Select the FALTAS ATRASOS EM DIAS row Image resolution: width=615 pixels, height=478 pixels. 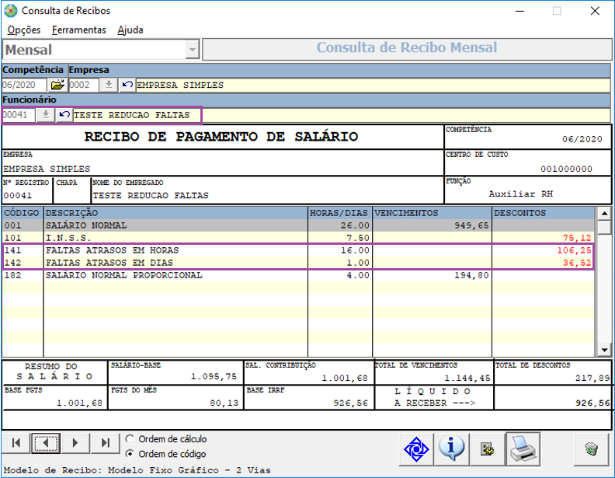point(298,263)
